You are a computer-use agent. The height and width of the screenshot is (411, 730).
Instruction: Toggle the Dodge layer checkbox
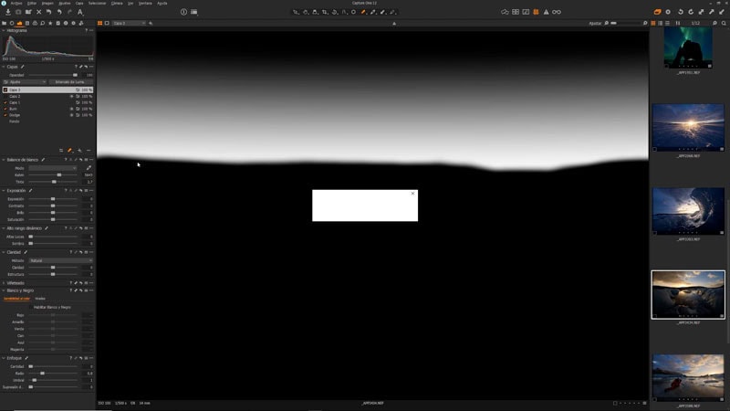5,115
